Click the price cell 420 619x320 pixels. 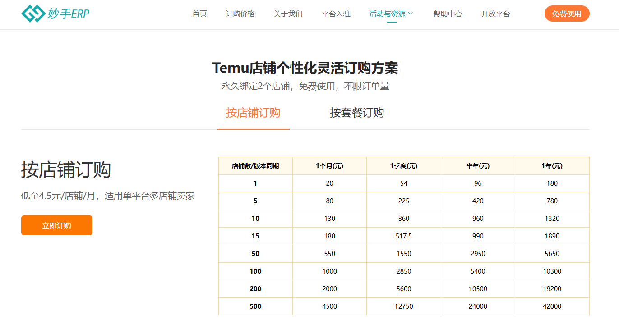point(478,201)
